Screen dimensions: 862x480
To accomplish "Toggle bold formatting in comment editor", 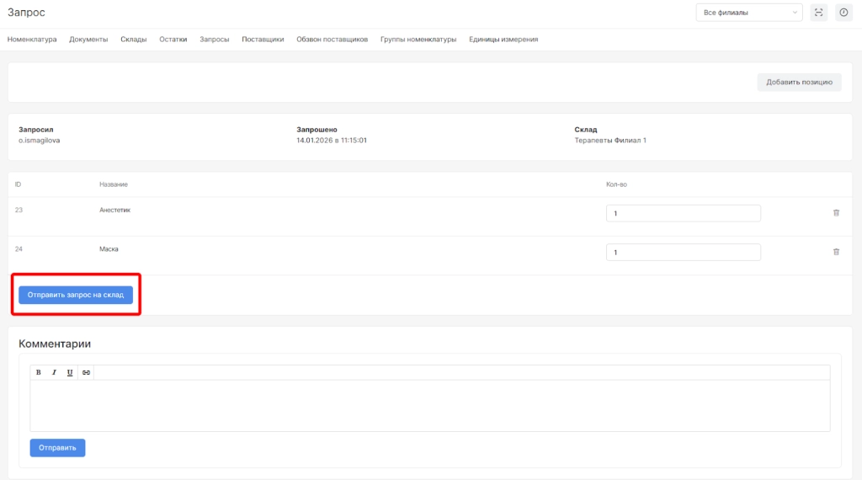I will 39,372.
